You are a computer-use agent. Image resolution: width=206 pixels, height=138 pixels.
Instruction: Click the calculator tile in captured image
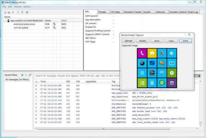point(151,83)
